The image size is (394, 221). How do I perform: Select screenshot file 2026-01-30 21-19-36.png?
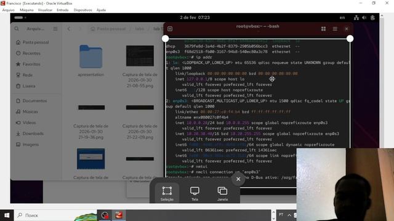coord(90,122)
